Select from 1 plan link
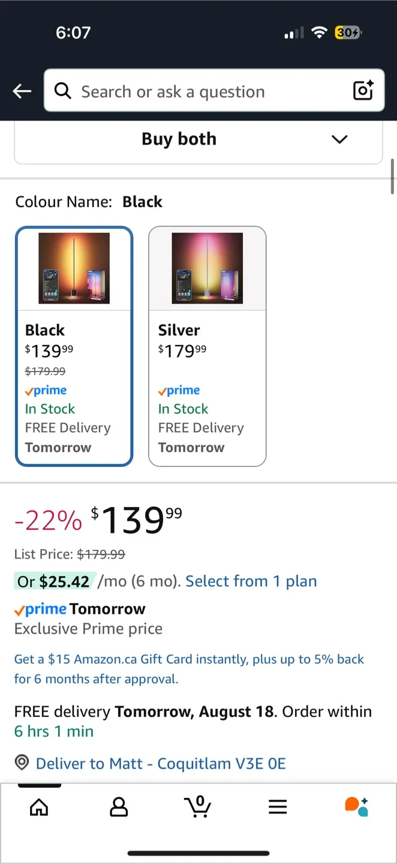 coord(251,581)
